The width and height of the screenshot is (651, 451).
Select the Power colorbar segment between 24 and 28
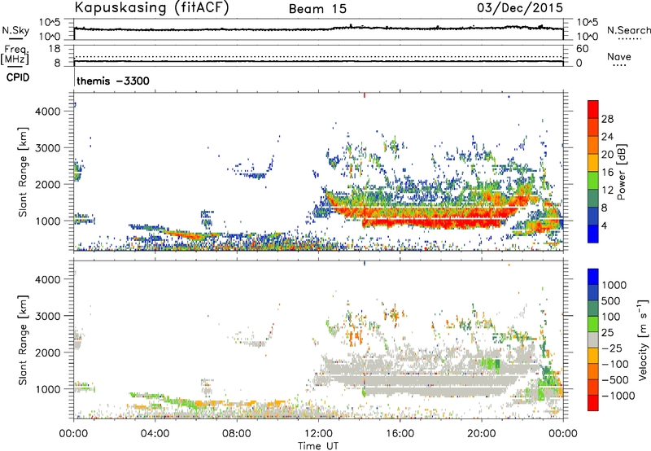pyautogui.click(x=593, y=128)
